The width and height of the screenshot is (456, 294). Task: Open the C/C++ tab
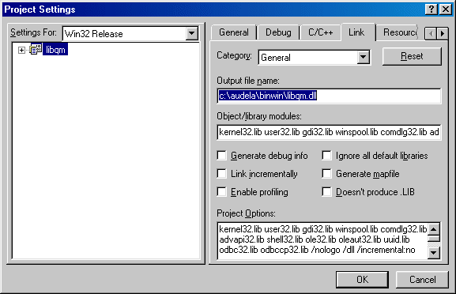321,32
